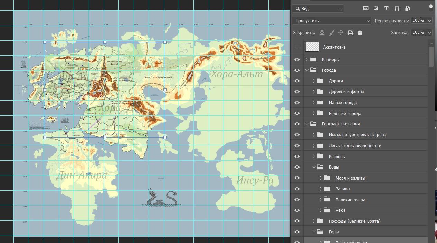
Task: Hide the Реки layer group
Action: pos(297,210)
